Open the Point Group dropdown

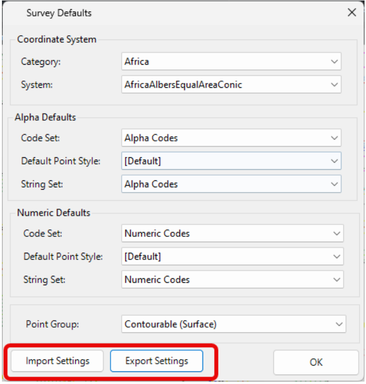click(233, 324)
